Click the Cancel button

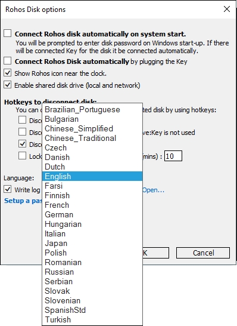203,253
